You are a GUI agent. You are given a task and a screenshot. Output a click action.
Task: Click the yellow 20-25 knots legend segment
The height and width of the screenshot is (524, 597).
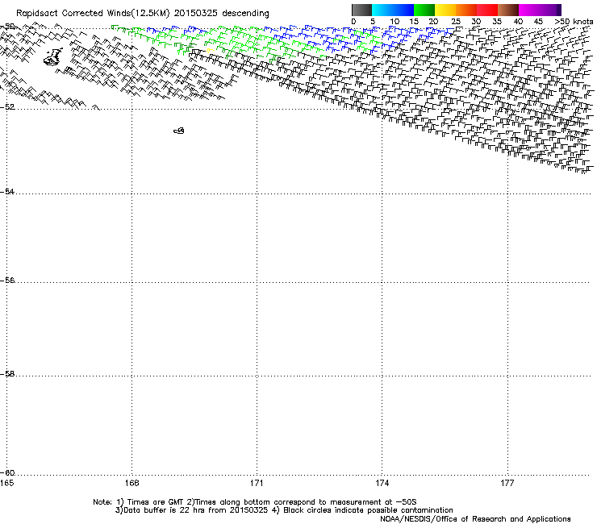(445, 10)
